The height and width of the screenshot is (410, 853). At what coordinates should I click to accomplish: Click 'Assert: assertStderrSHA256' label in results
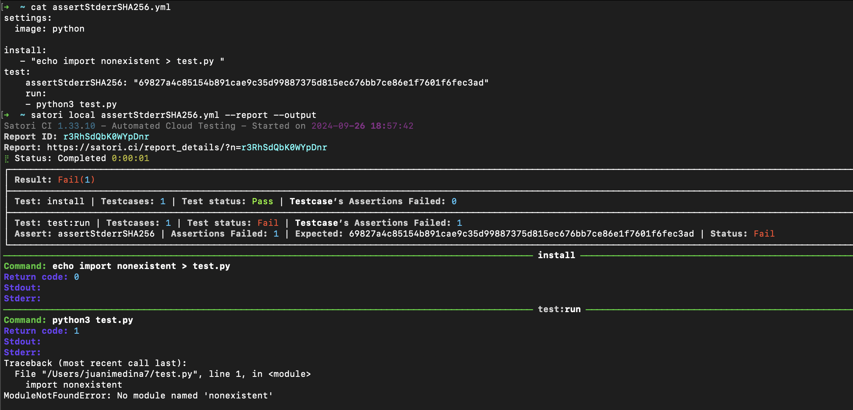[x=84, y=234]
